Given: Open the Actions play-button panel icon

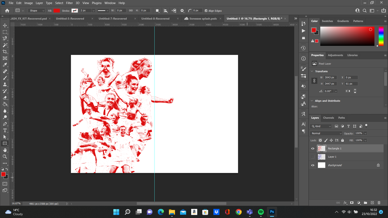Looking at the screenshot, I should click(303, 31).
